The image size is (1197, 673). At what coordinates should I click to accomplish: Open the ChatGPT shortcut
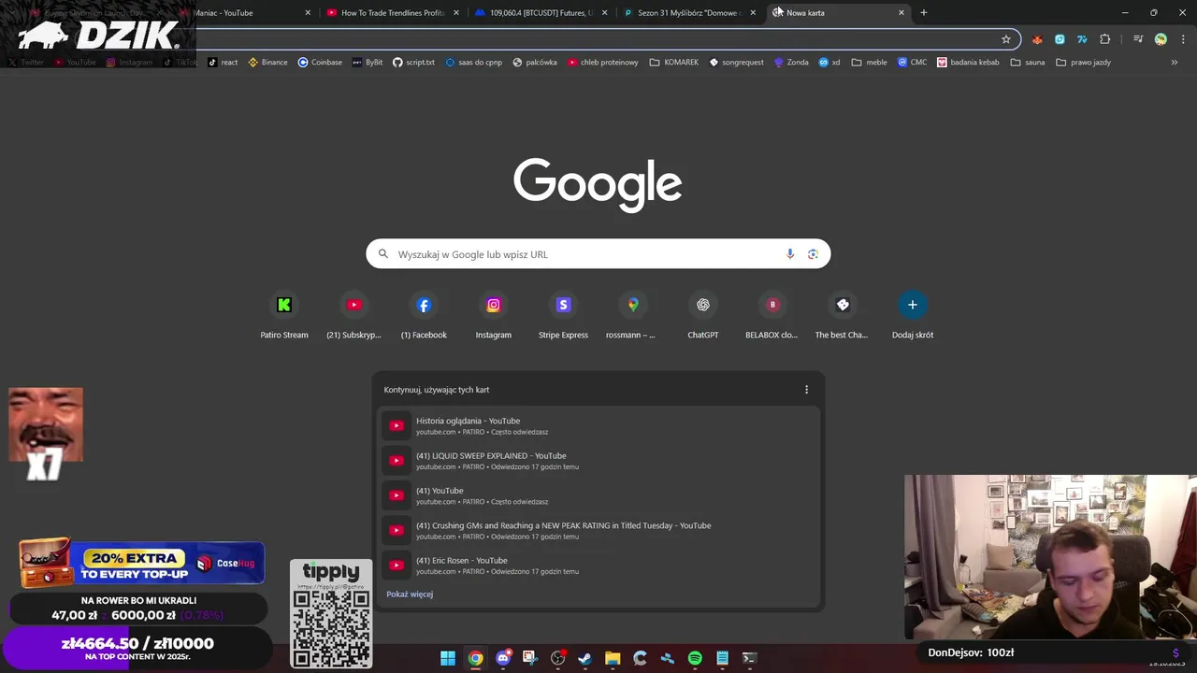click(703, 316)
